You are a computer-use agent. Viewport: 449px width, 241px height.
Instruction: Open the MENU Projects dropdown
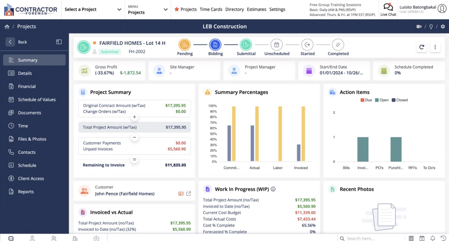click(148, 10)
